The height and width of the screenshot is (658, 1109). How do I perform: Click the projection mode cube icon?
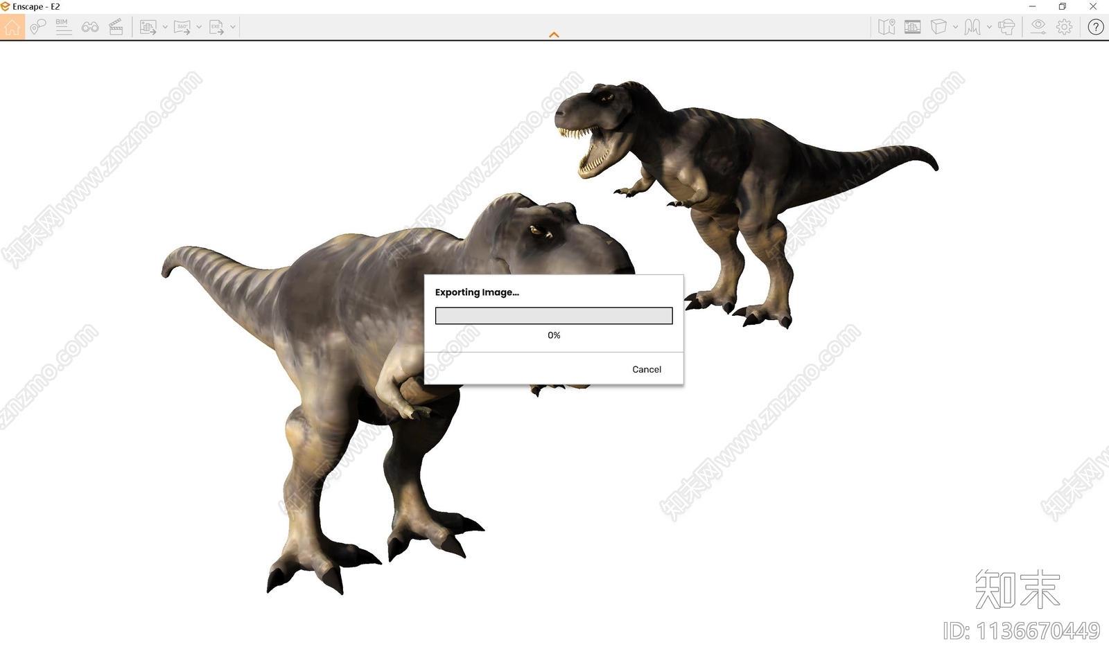(x=938, y=27)
